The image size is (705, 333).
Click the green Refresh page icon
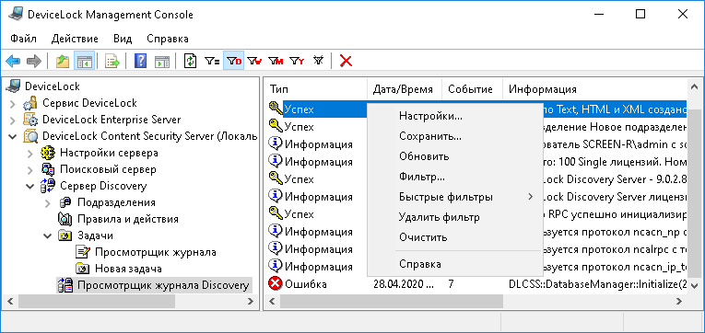coord(191,61)
